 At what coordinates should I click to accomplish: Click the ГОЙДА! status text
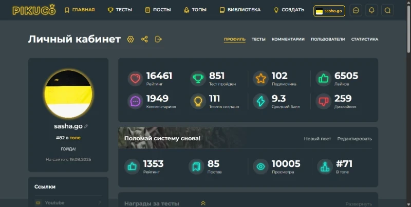[68, 149]
